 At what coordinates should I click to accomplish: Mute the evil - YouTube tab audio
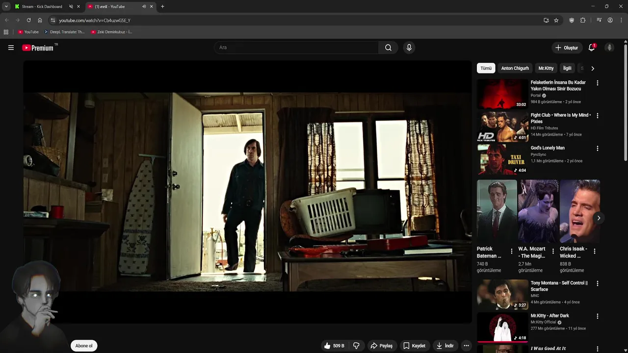[144, 6]
